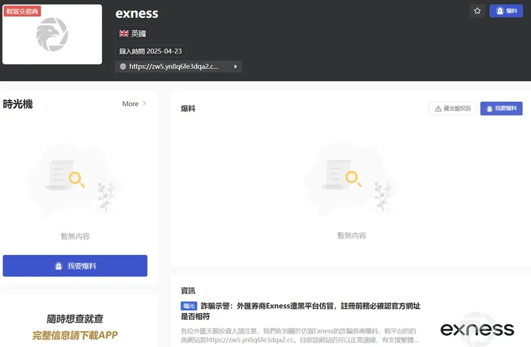This screenshot has width=531, height=347.
Task: Click warning triangle icon in 資金盤投訴
Action: coord(438,109)
